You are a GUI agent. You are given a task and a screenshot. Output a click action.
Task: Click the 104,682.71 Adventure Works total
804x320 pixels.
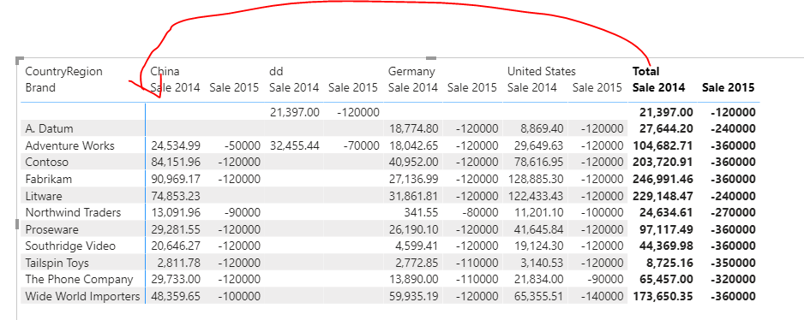pos(663,145)
